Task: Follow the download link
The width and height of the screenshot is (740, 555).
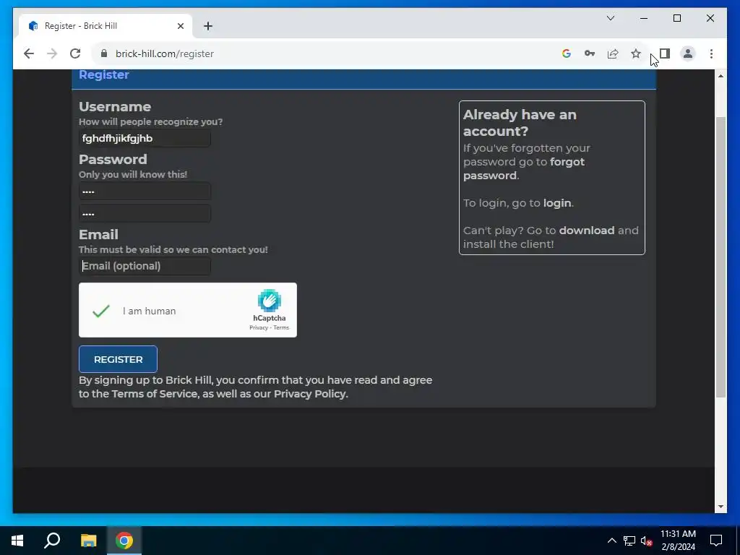Action: click(587, 231)
